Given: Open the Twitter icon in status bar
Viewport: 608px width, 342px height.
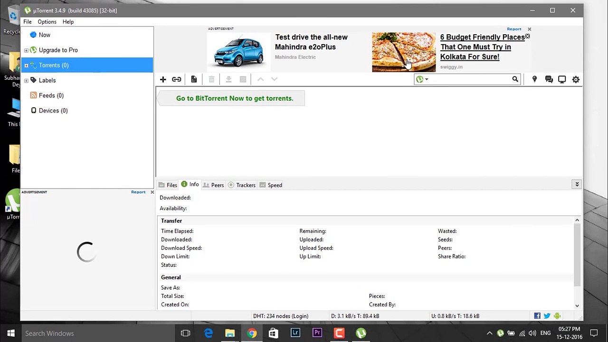Looking at the screenshot, I should pyautogui.click(x=547, y=316).
